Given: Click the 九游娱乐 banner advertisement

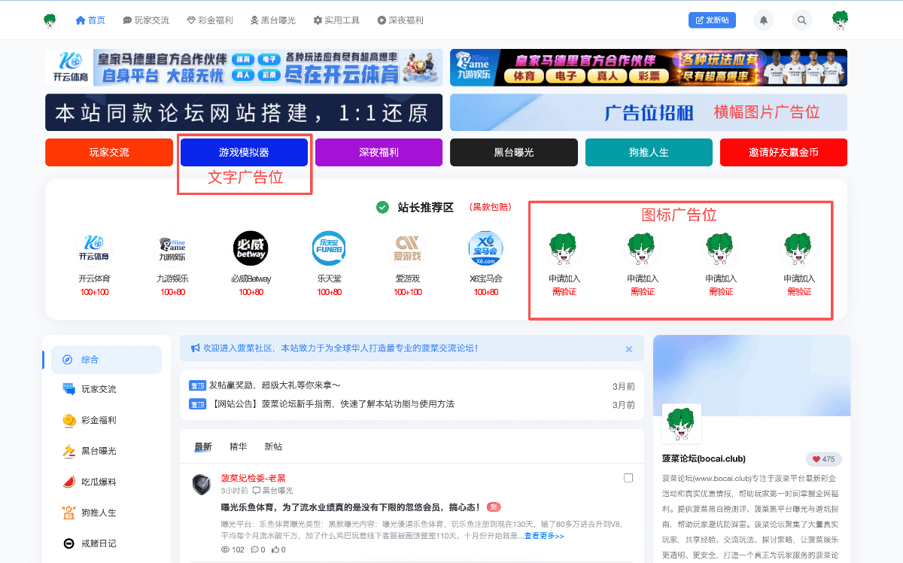Looking at the screenshot, I should click(x=648, y=67).
